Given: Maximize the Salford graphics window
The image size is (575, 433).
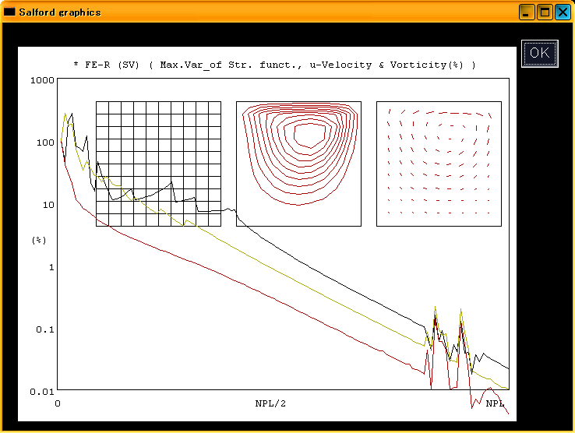Looking at the screenshot, I should pos(545,12).
